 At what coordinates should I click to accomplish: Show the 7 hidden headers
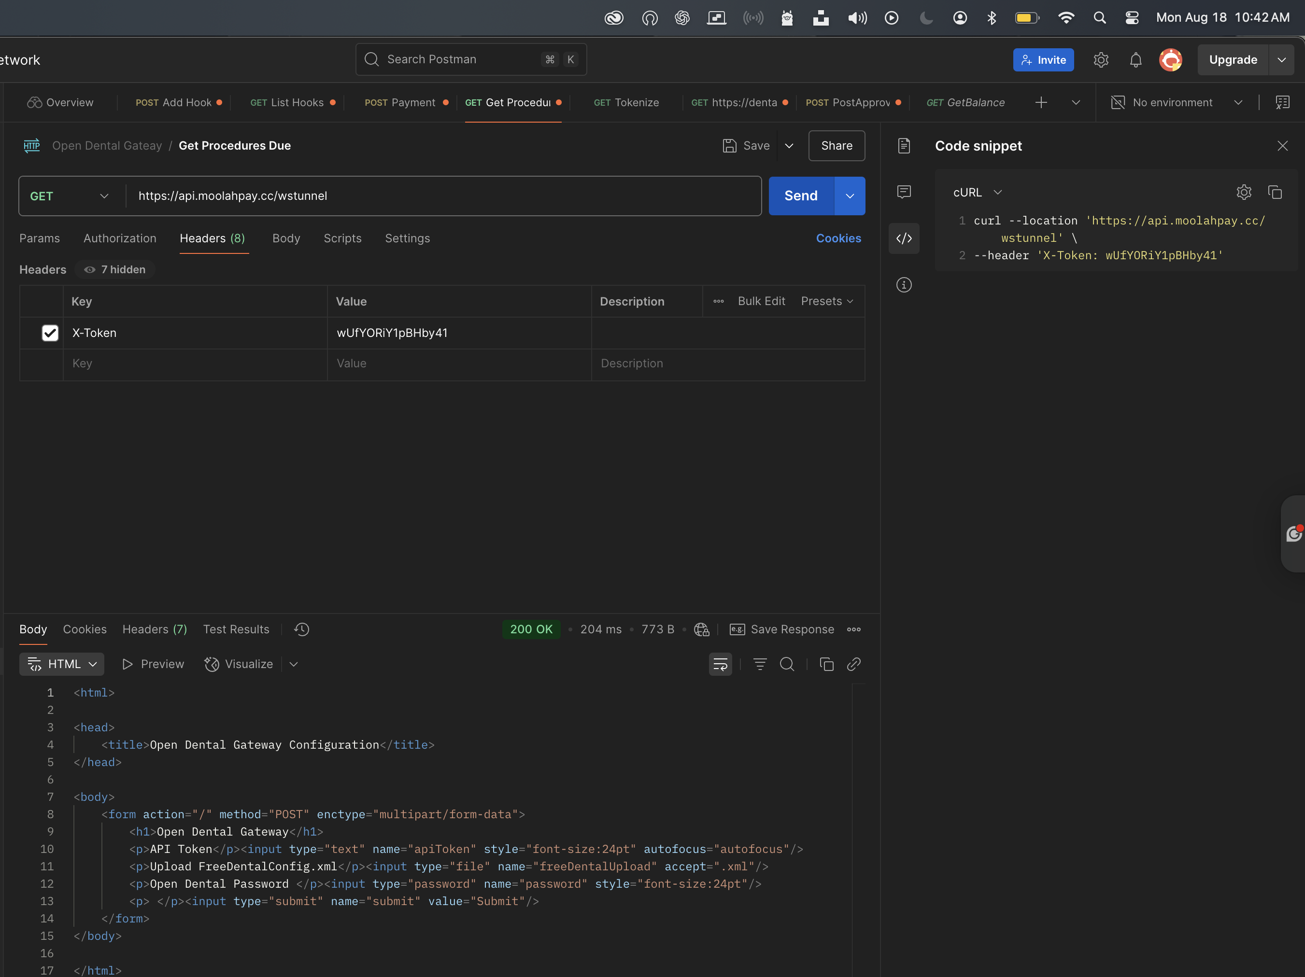tap(115, 269)
